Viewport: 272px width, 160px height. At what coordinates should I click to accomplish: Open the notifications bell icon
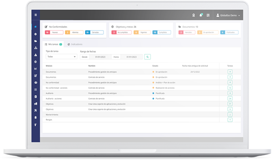(x=201, y=15)
